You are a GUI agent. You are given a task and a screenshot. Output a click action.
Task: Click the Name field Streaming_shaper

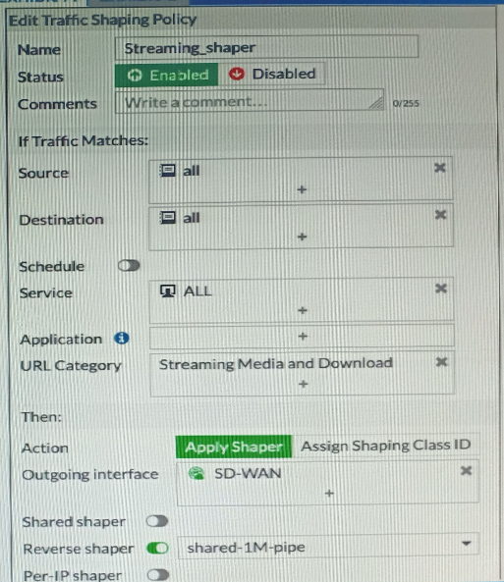[266, 47]
